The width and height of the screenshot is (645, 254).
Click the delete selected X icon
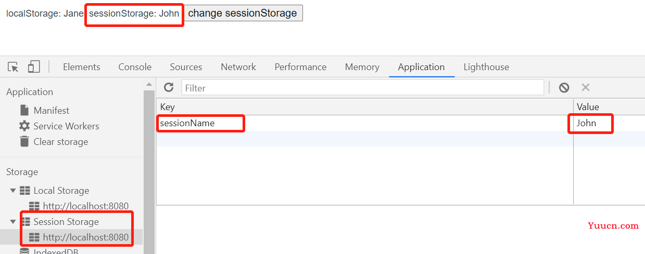tap(586, 87)
